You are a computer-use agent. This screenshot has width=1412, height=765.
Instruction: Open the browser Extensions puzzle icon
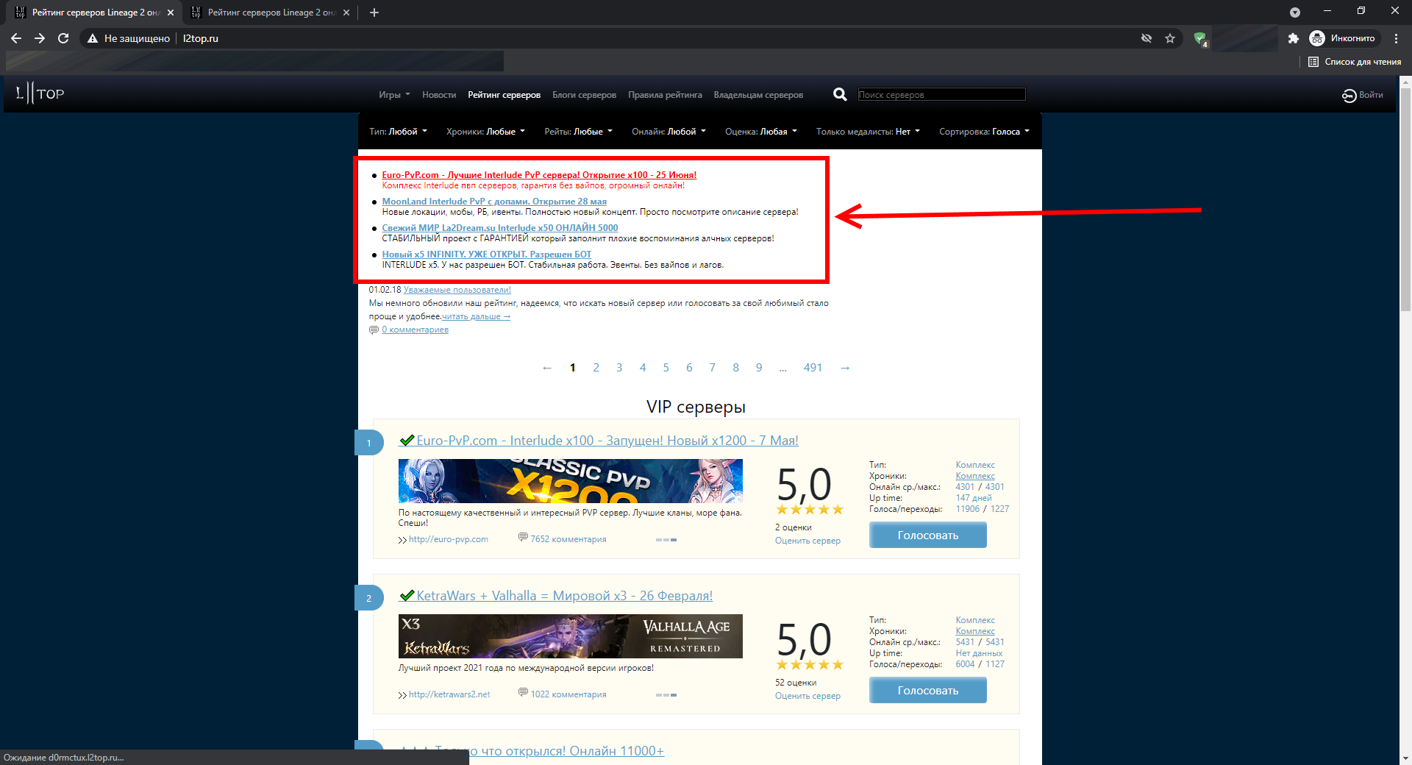pyautogui.click(x=1294, y=38)
